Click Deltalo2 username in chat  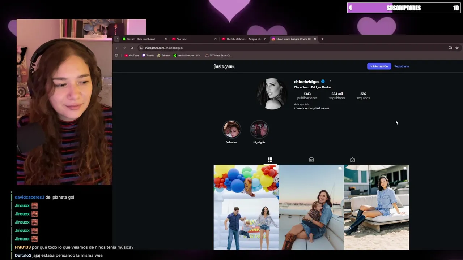[23, 255]
